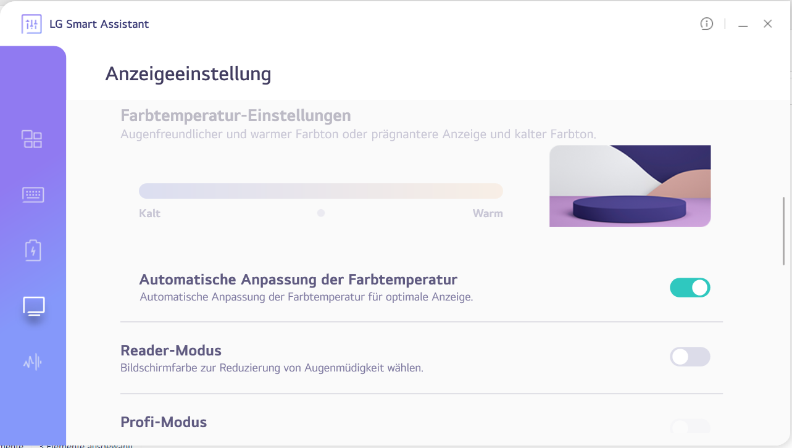Viewport: 792px width, 448px height.
Task: Enable the Reader-Modus switch
Action: click(690, 357)
